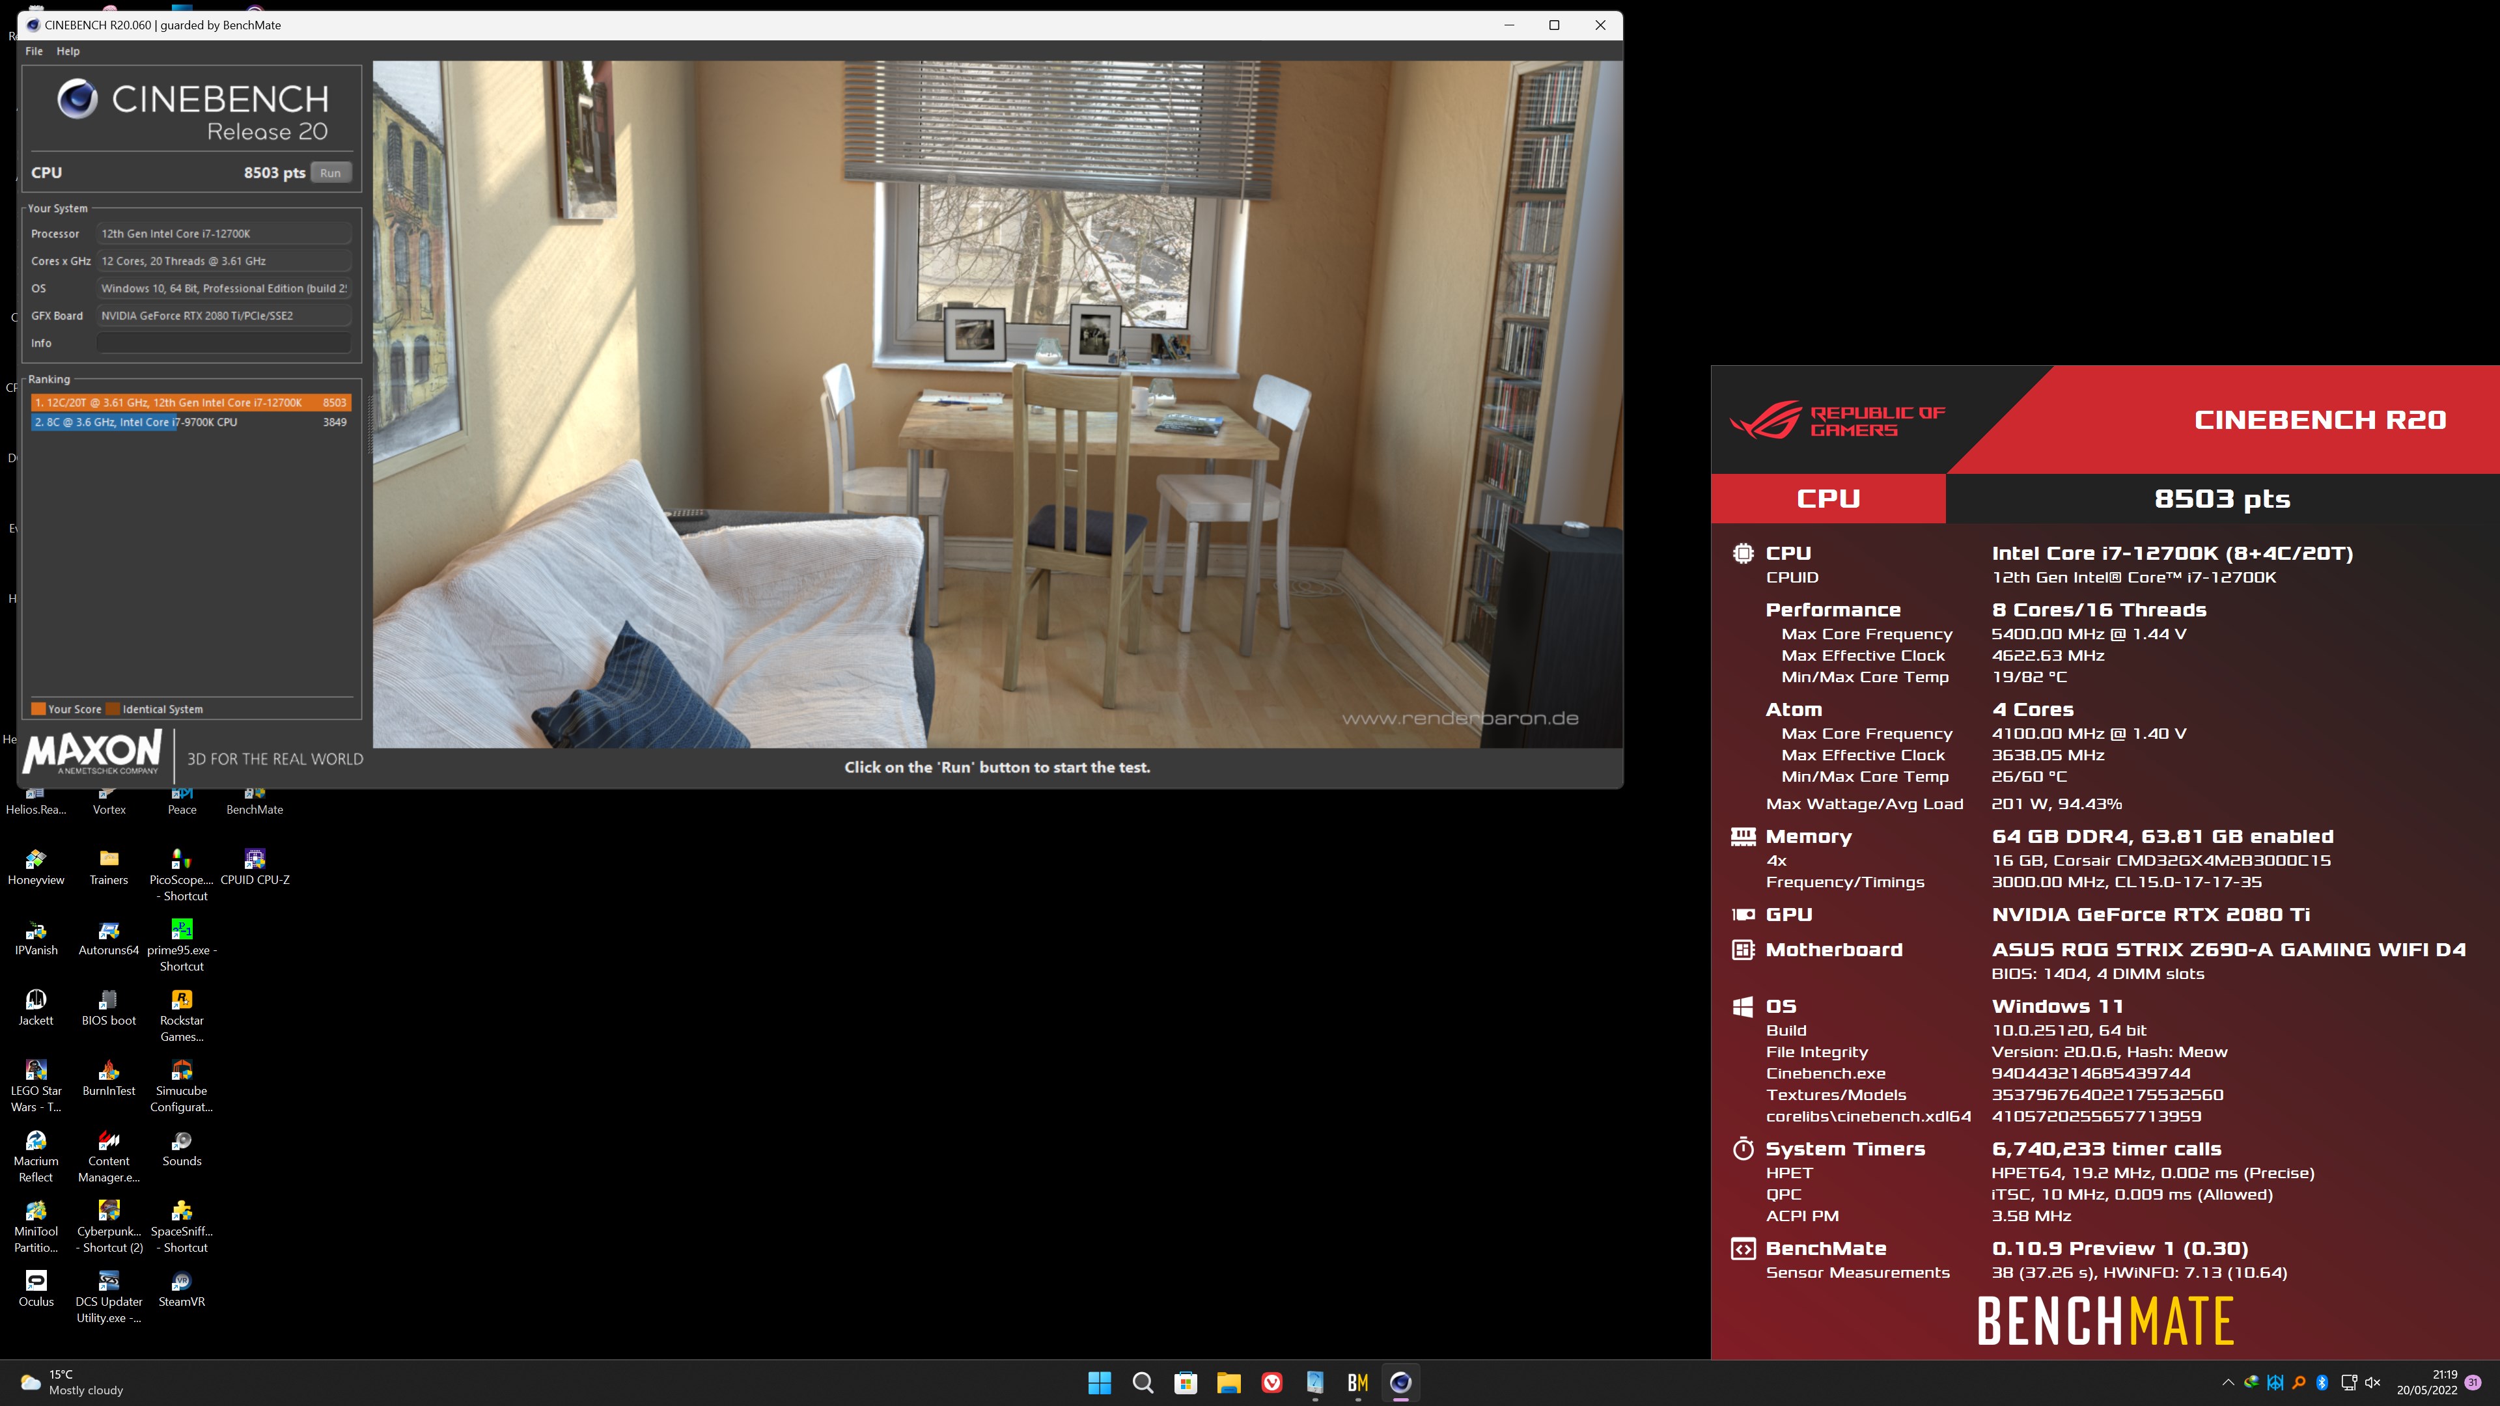This screenshot has width=2500, height=1406.
Task: Open Microsoft Store from the taskbar
Action: (1186, 1383)
